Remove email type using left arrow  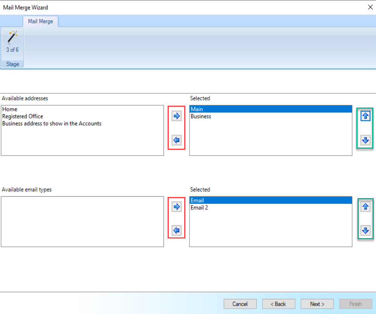(177, 230)
